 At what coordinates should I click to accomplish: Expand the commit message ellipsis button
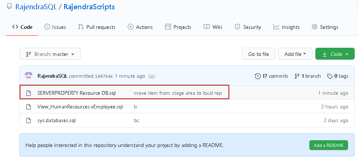pyautogui.click(x=151, y=76)
